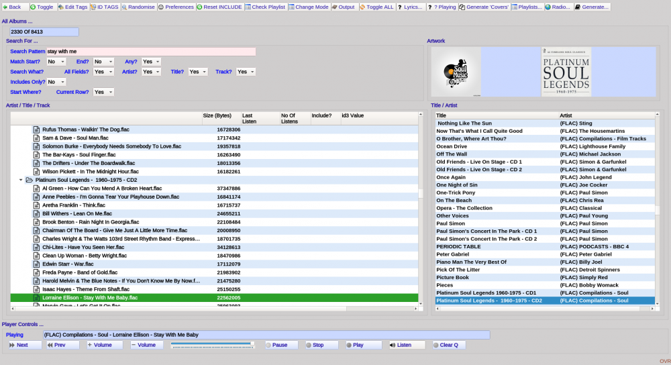Click file icon for Freda Payne track
671x365 pixels.
coord(36,272)
